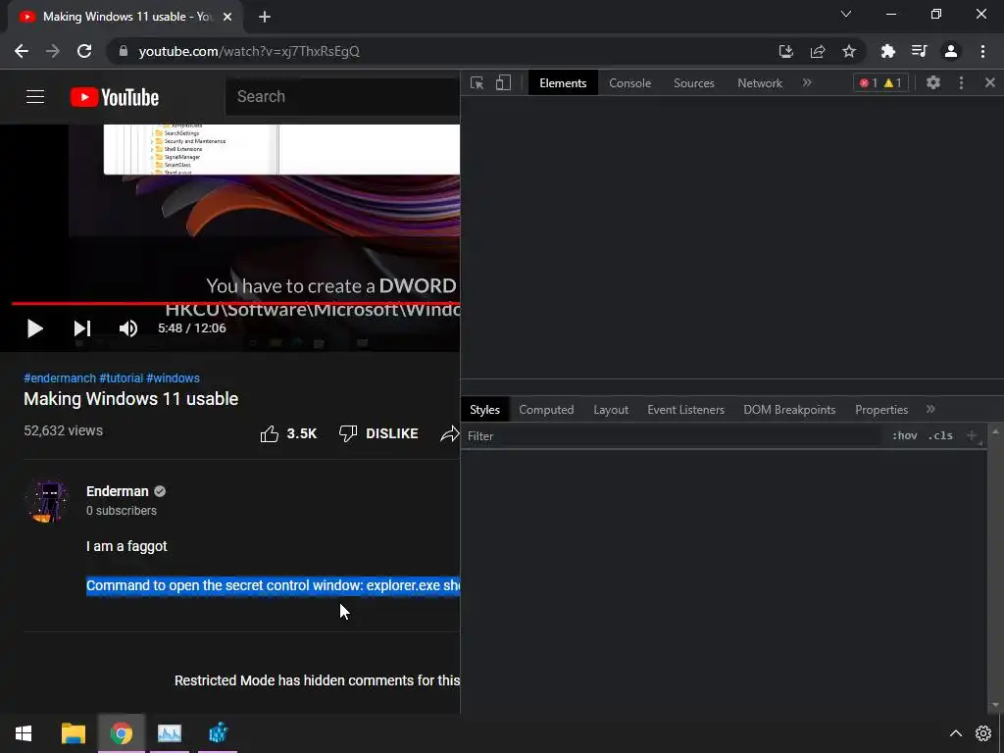Go forward with the browser arrow

53,51
